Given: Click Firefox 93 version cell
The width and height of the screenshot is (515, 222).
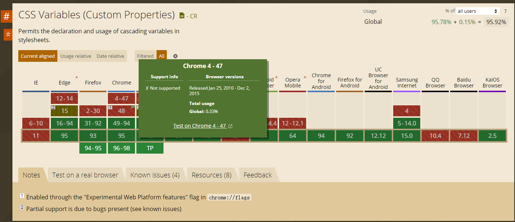Looking at the screenshot, I should (93, 136).
